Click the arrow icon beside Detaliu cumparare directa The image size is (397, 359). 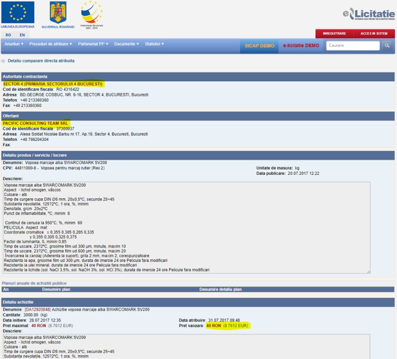click(x=3, y=61)
